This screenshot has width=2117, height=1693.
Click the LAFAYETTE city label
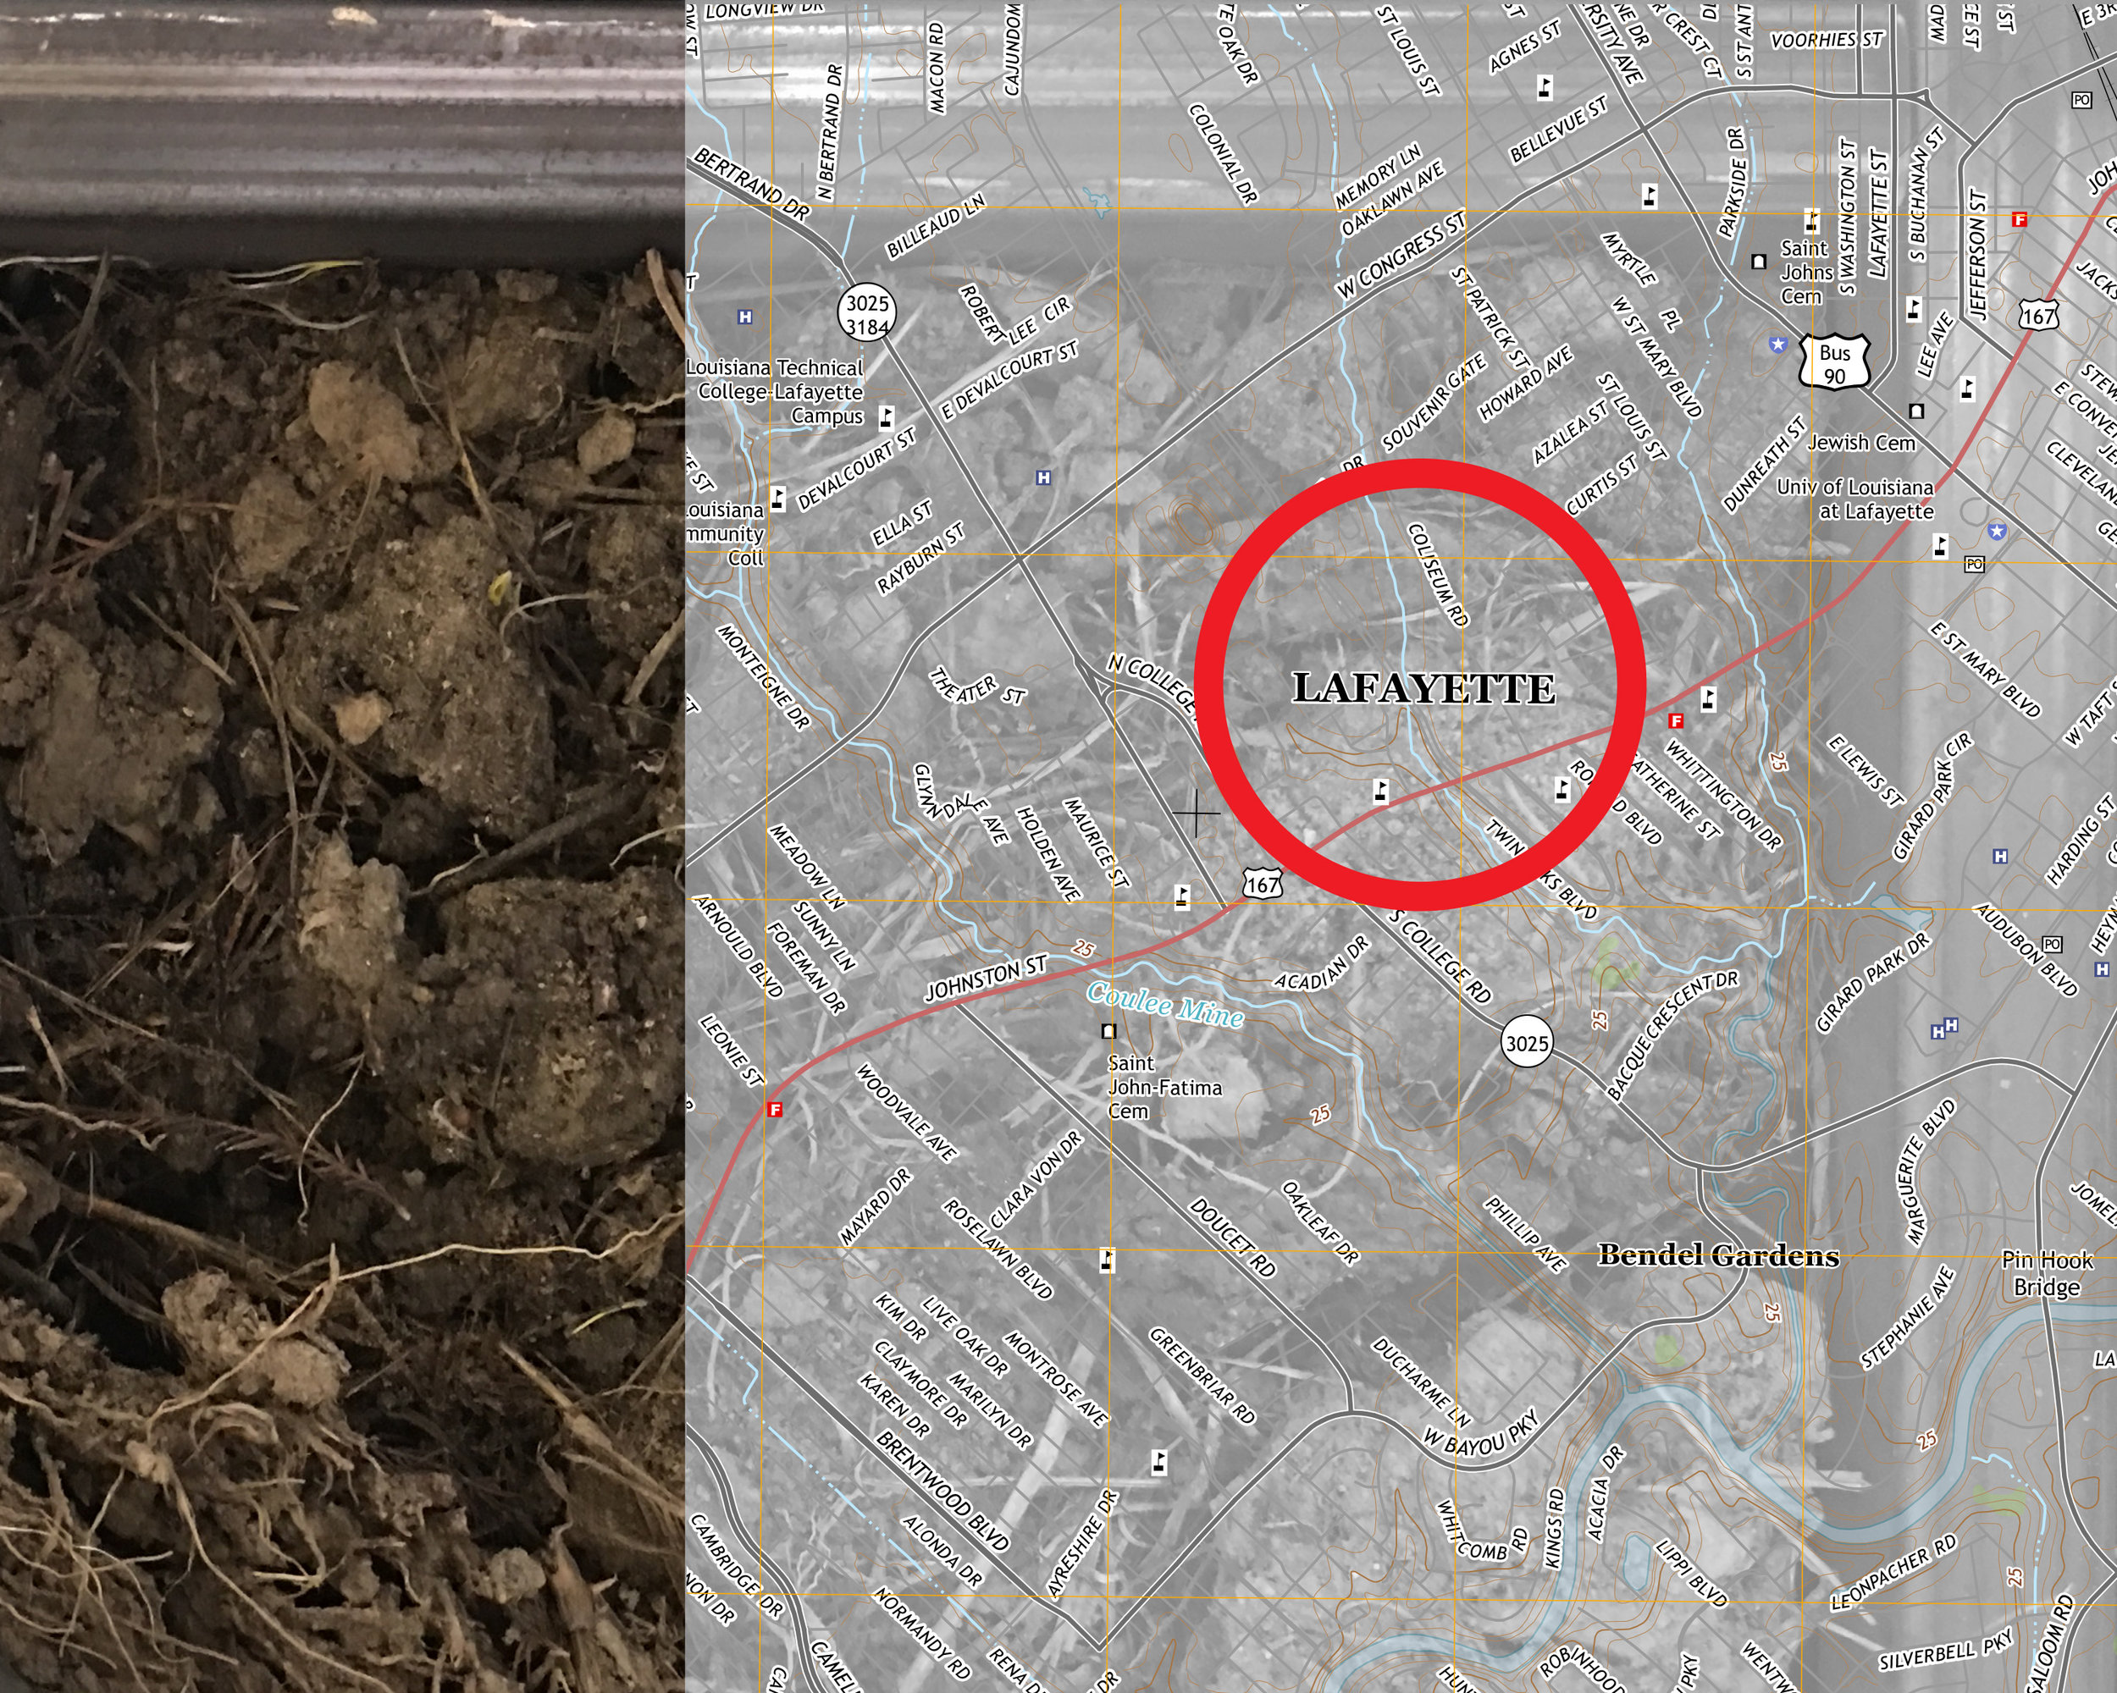1423,689
